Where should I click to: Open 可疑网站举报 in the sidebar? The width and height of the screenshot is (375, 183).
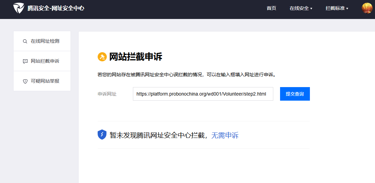(x=42, y=81)
